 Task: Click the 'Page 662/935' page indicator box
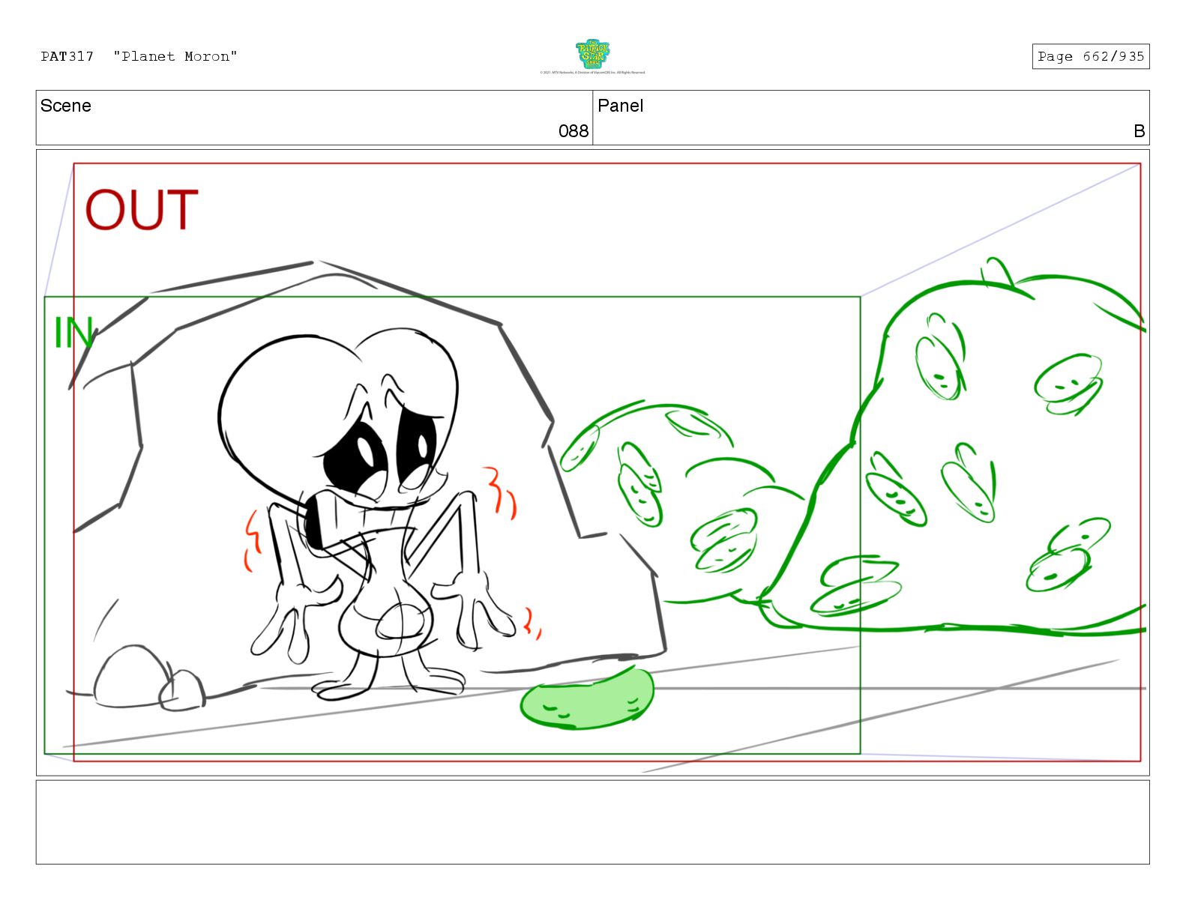coord(1090,56)
